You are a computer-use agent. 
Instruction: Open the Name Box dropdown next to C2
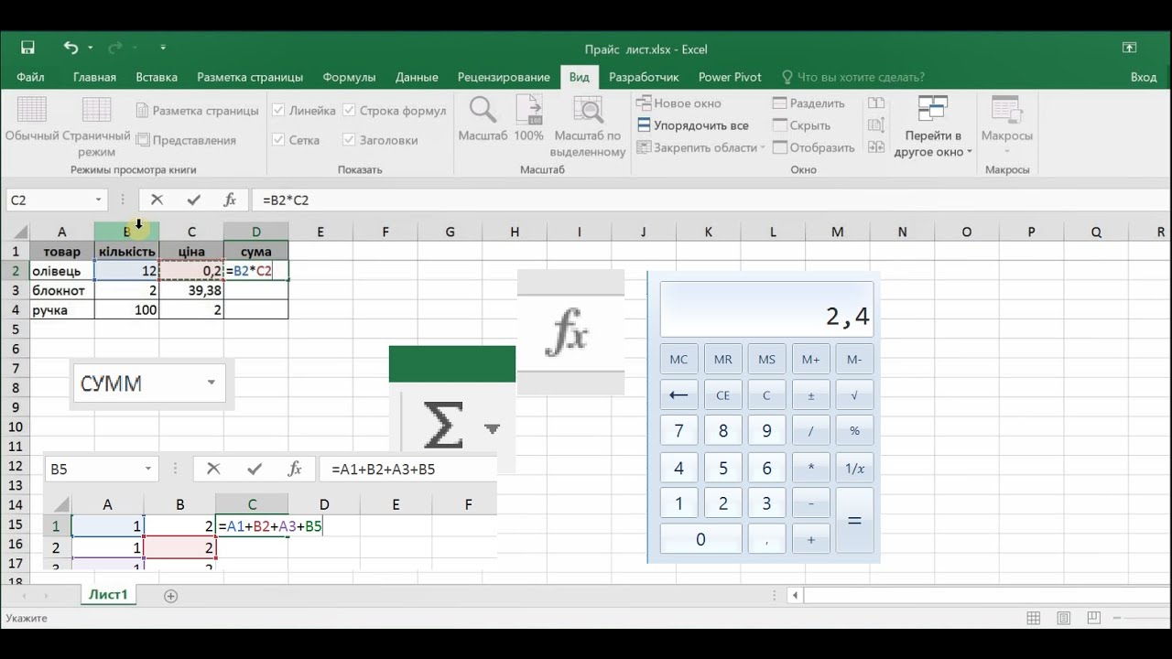click(99, 200)
